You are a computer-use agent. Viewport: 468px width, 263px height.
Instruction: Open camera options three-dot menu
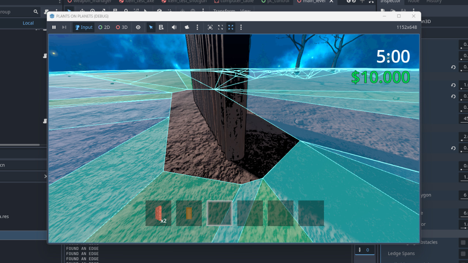click(197, 27)
